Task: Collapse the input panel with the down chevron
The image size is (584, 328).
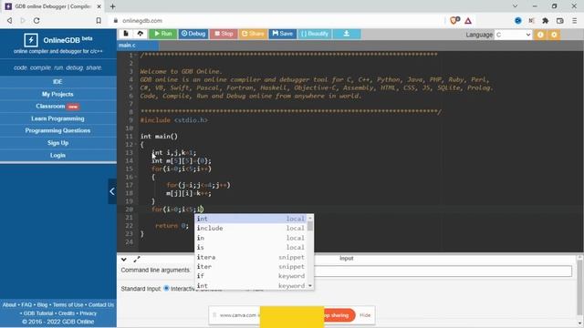Action: pos(124,259)
